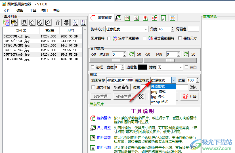Enable the border checkbox
Viewport: 235px width, 153px height.
click(x=93, y=67)
